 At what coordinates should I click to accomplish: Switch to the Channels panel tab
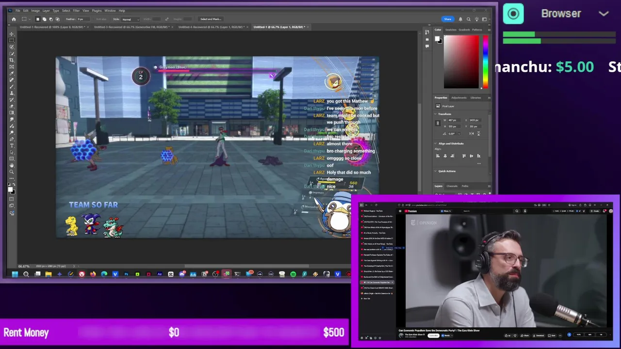(452, 186)
